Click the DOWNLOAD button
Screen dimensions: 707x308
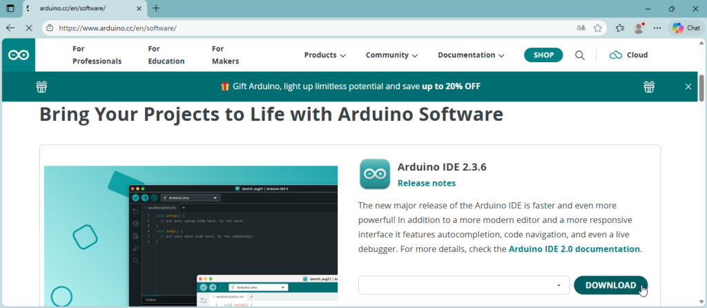pyautogui.click(x=610, y=285)
